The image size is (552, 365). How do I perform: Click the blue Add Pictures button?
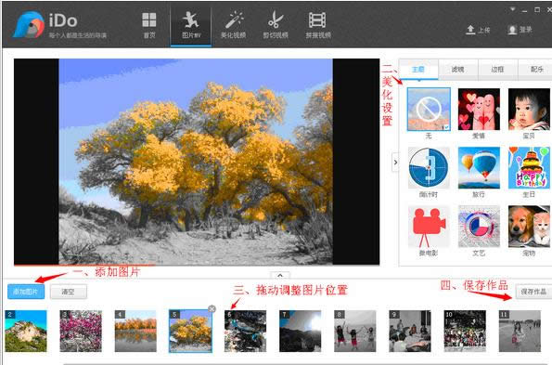tap(26, 292)
